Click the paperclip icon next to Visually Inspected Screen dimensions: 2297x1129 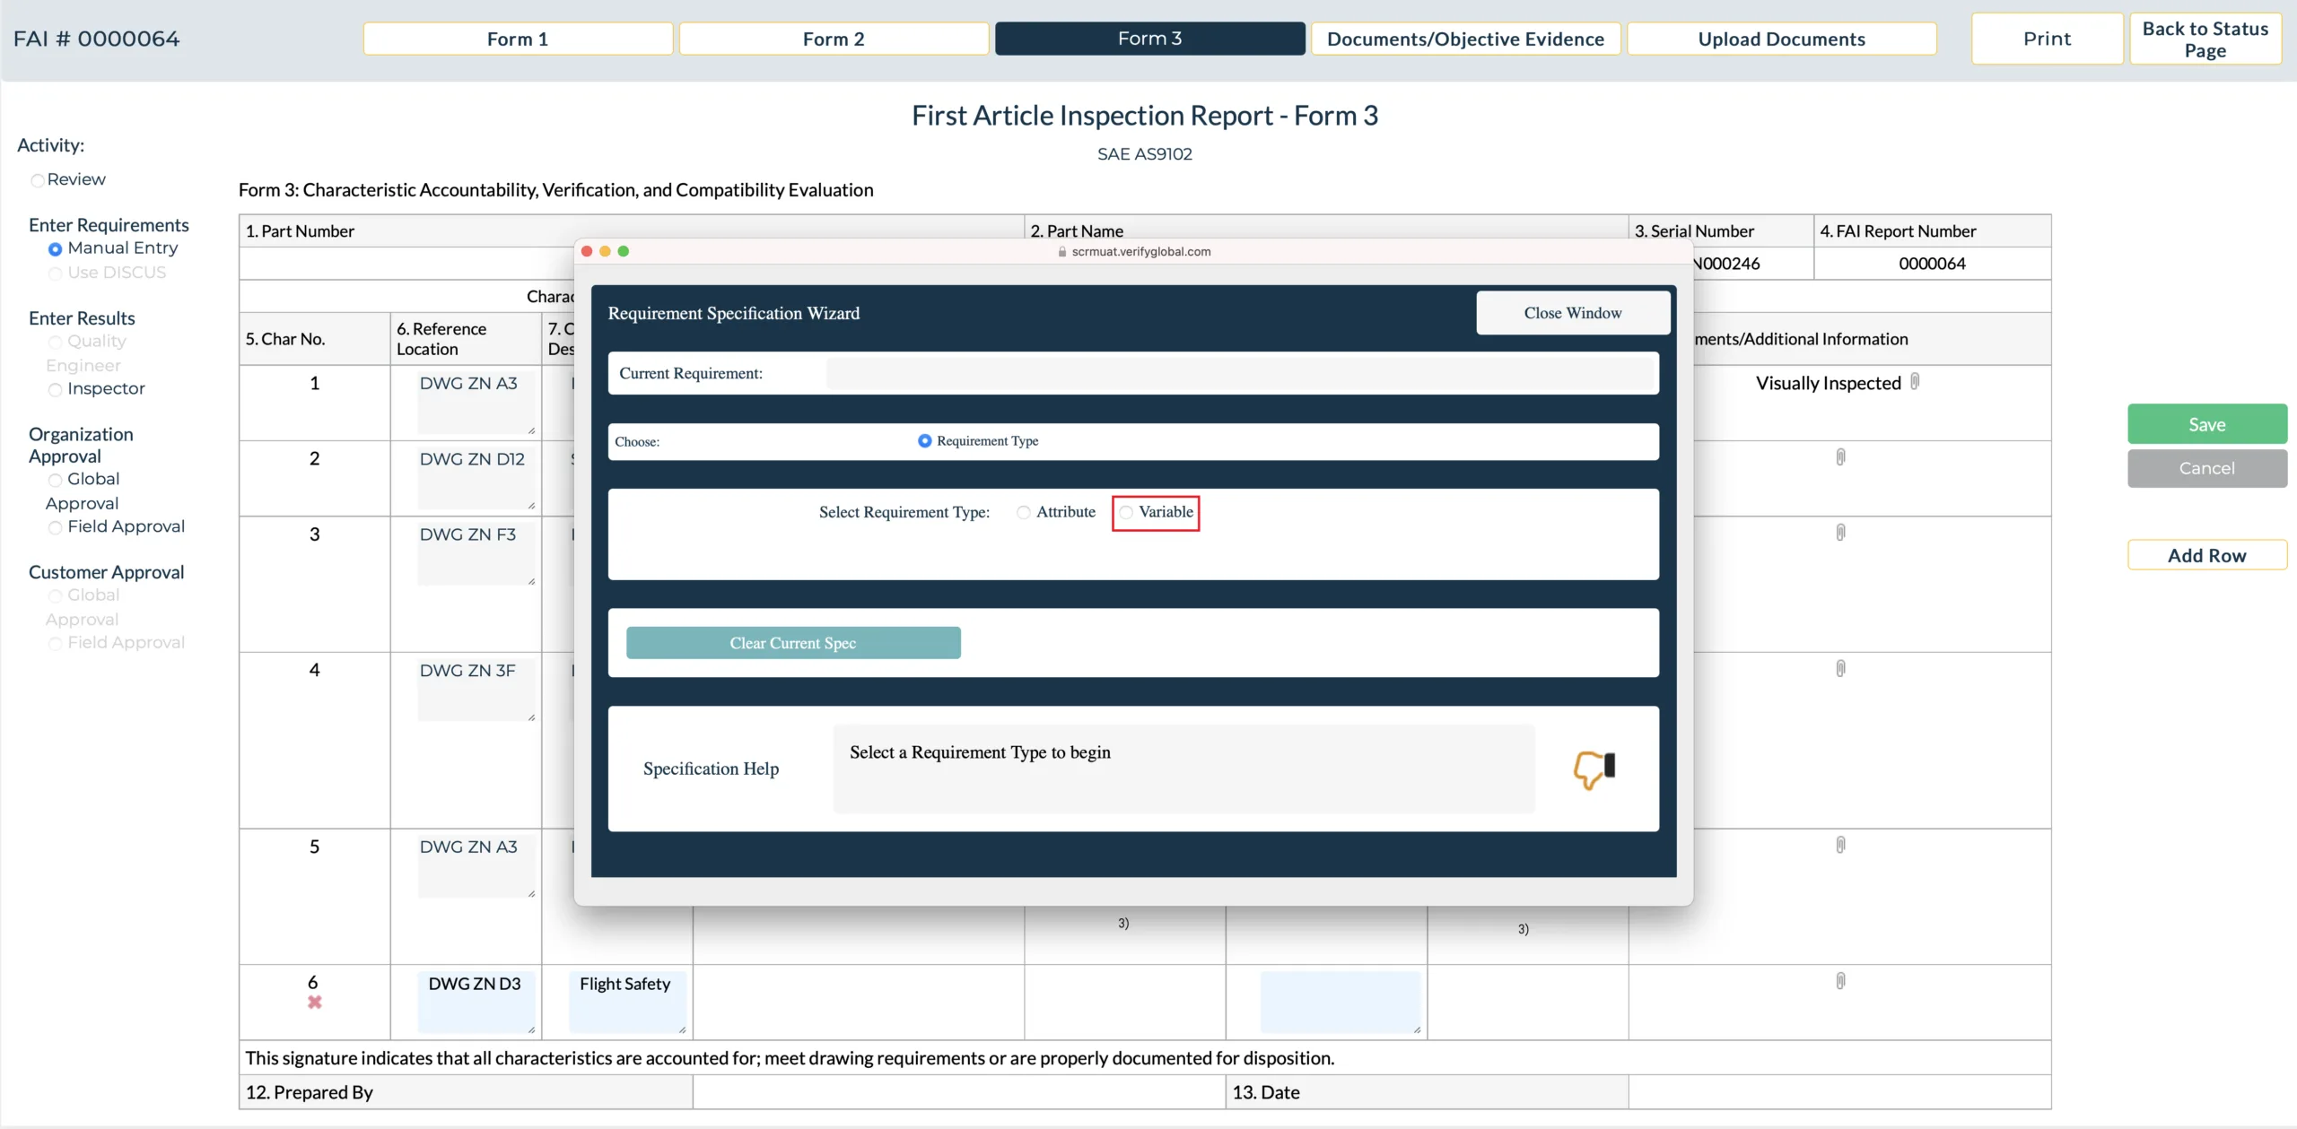(x=1915, y=382)
